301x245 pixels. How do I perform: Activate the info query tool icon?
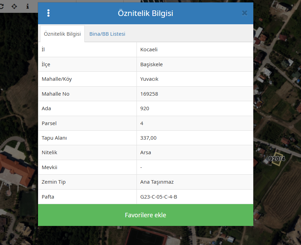[x=28, y=6]
